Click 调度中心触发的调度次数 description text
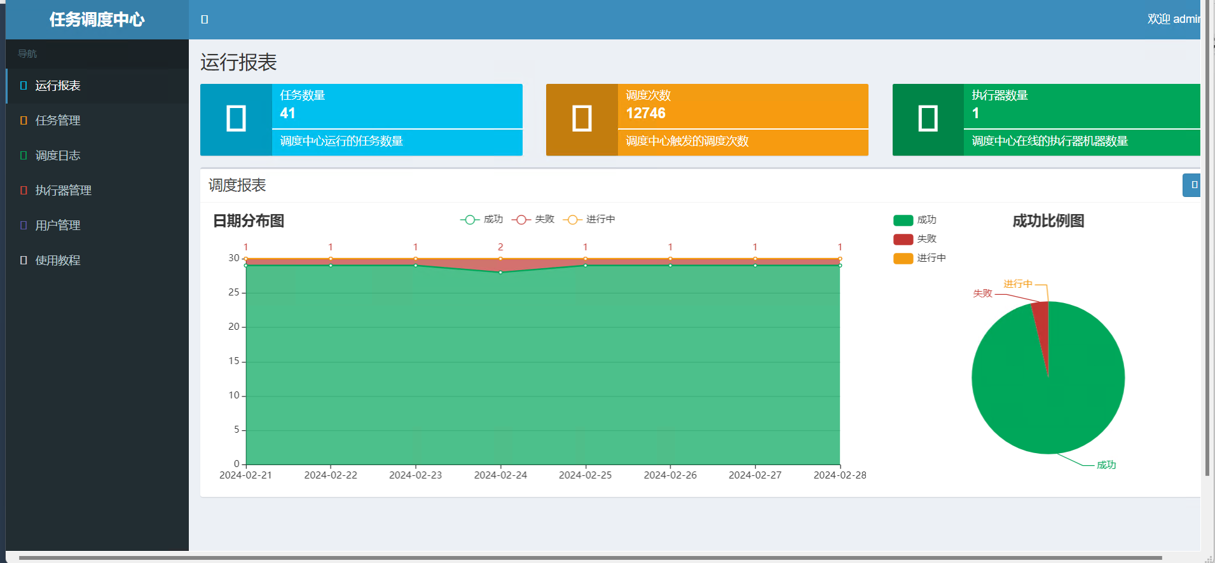Screen dimensions: 1215x563 [x=687, y=141]
